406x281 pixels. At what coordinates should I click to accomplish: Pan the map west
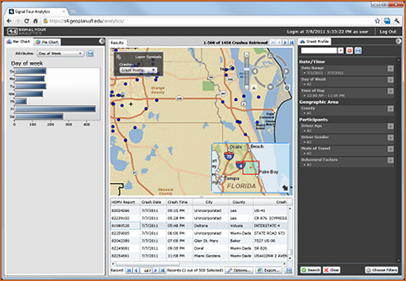254,72
